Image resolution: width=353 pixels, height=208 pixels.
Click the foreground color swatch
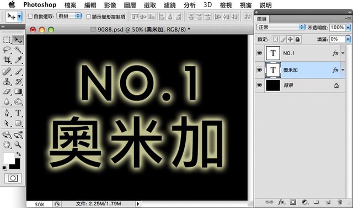pos(9,158)
